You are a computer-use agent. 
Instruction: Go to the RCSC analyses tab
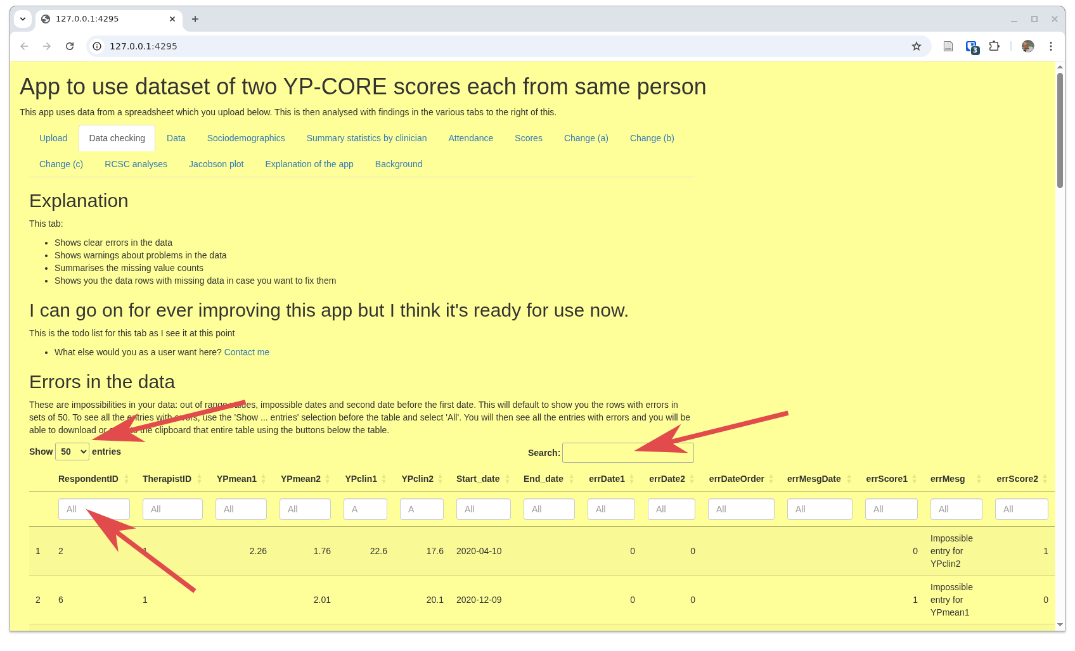pos(136,164)
